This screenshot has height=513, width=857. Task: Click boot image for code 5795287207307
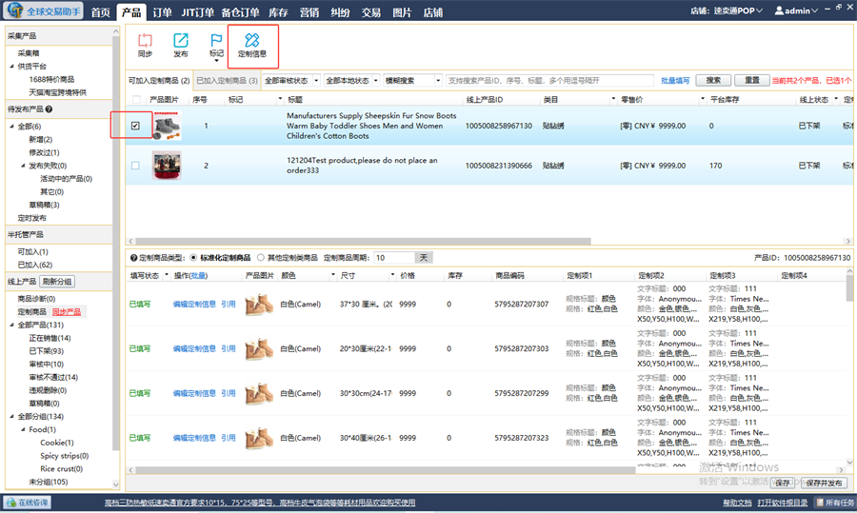(258, 305)
